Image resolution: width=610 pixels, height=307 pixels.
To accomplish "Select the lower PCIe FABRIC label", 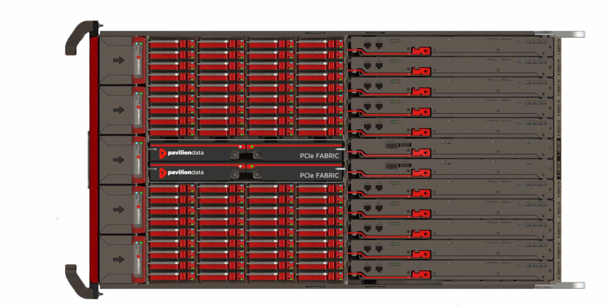I will [319, 175].
